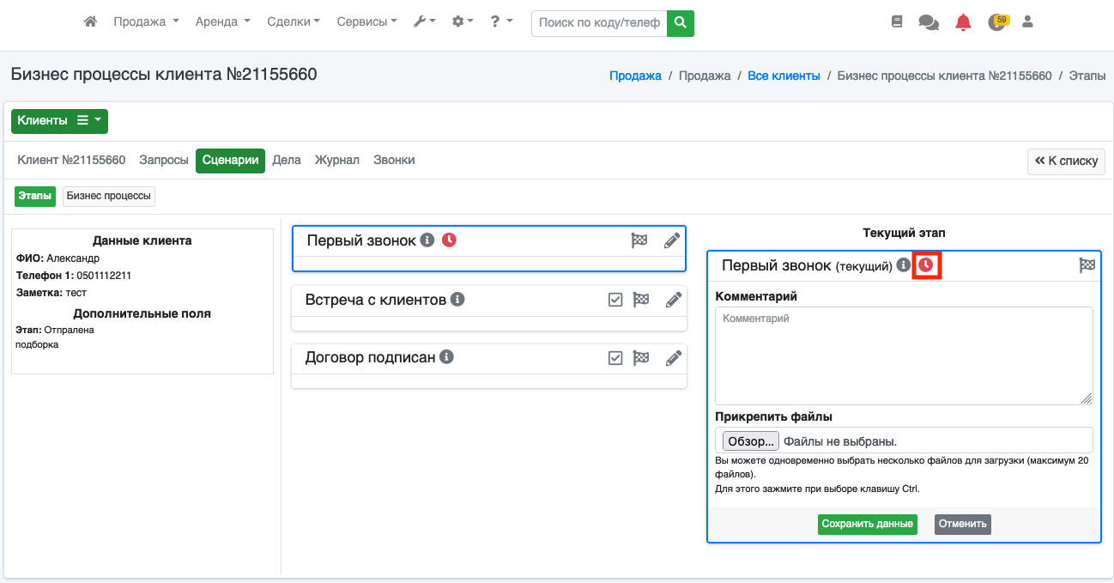Check the Договор подписан stage checkbox
The image size is (1114, 583).
tap(615, 358)
